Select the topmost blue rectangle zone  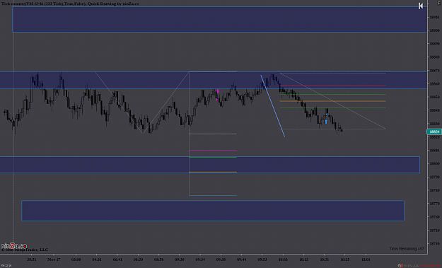[x=219, y=19]
